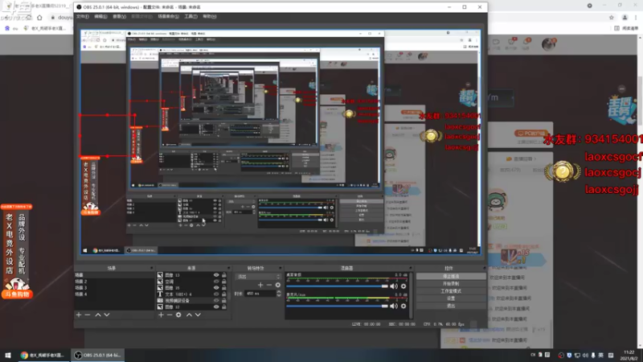Open the 文件(F) menu in OBS
The height and width of the screenshot is (362, 643).
83,16
